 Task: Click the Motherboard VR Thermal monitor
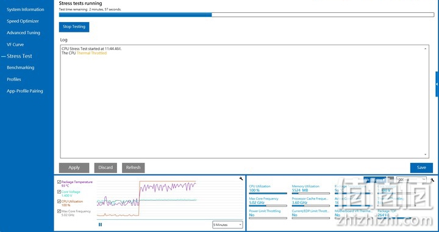353,214
